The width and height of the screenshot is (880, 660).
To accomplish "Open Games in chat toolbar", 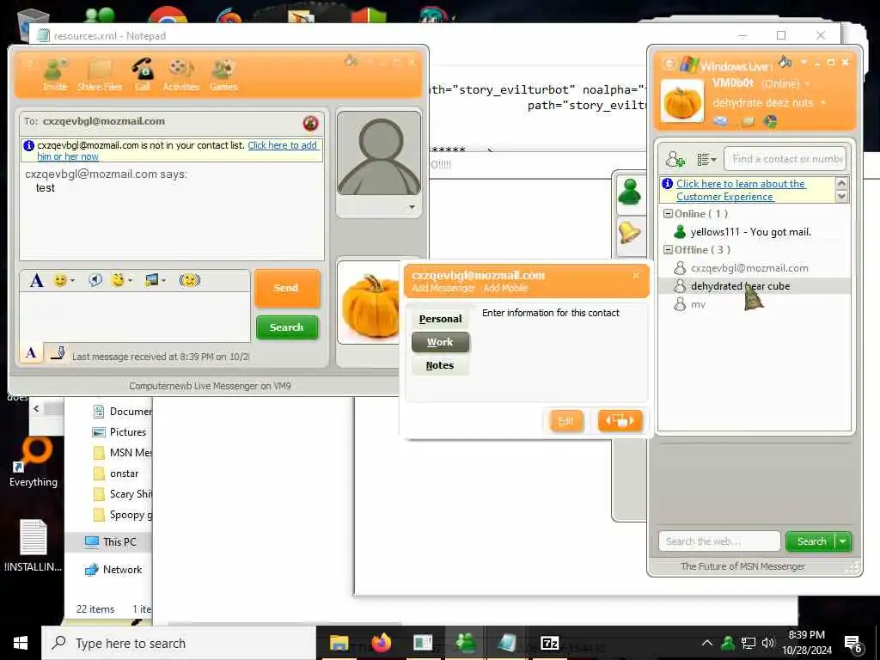I will 223,76.
